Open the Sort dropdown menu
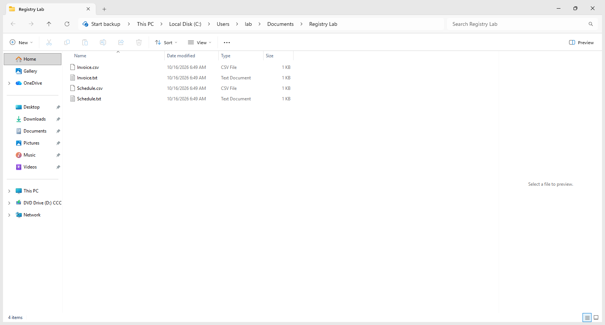The image size is (605, 325). click(167, 42)
